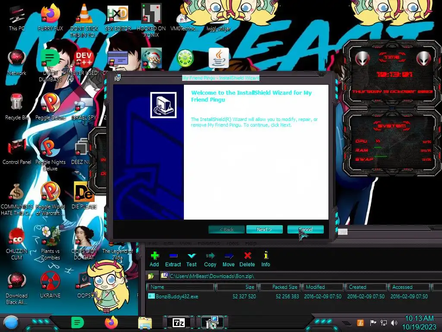Open the green chat app on taskbar
Image resolution: width=442 pixels, height=332 pixels.
click(x=77, y=322)
